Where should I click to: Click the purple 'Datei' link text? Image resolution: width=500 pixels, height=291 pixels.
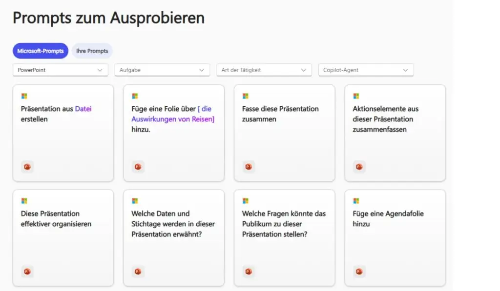[83, 109]
